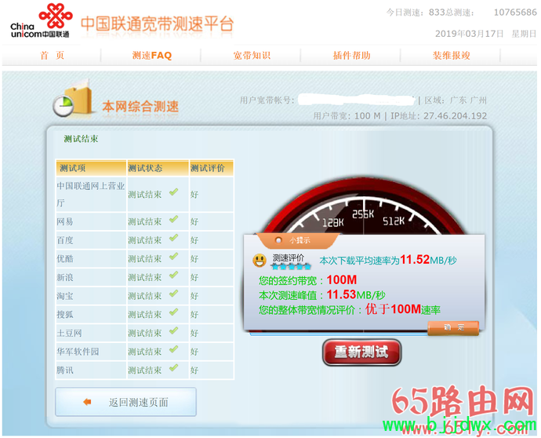The width and height of the screenshot is (541, 438).
Task: Open the 首页 home menu item
Action: click(52, 55)
